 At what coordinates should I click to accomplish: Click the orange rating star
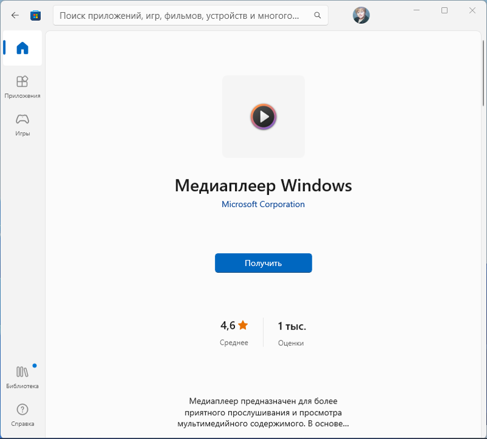pyautogui.click(x=243, y=325)
